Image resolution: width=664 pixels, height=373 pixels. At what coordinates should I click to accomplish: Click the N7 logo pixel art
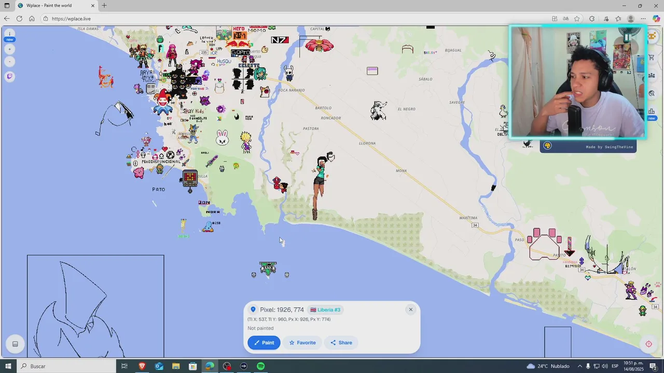pos(280,40)
